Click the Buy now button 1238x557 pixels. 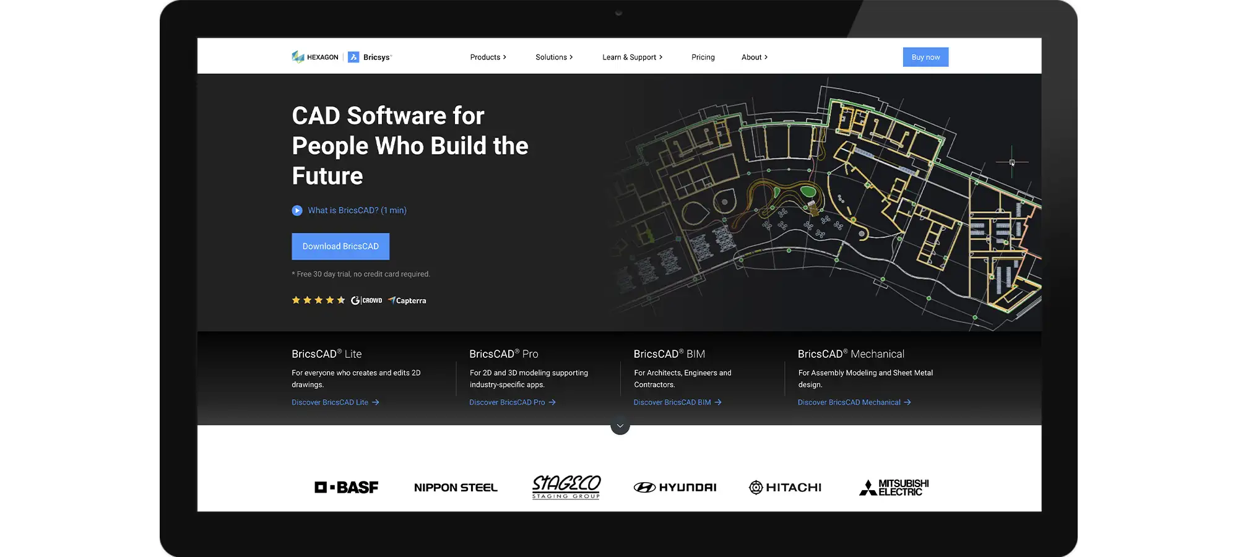[925, 57]
